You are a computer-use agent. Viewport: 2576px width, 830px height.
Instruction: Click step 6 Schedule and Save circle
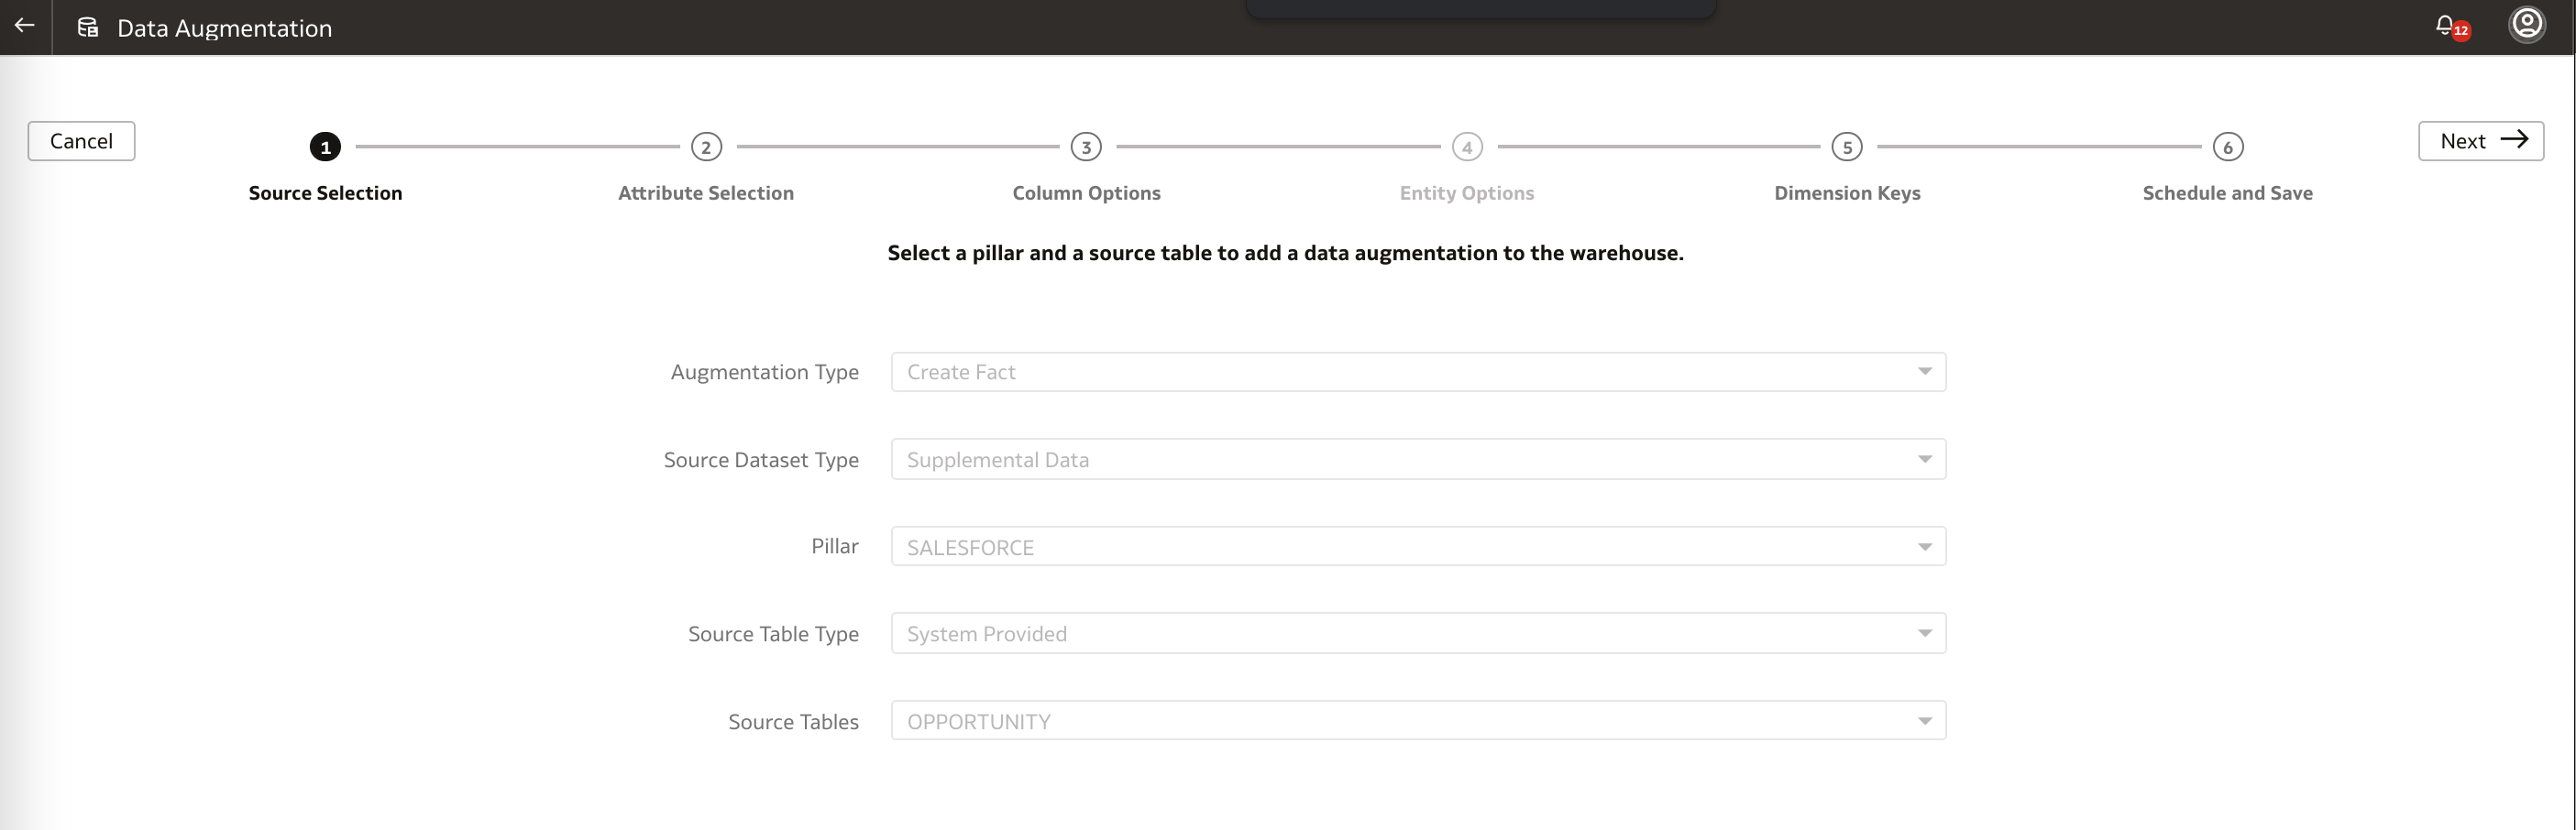pos(2227,147)
